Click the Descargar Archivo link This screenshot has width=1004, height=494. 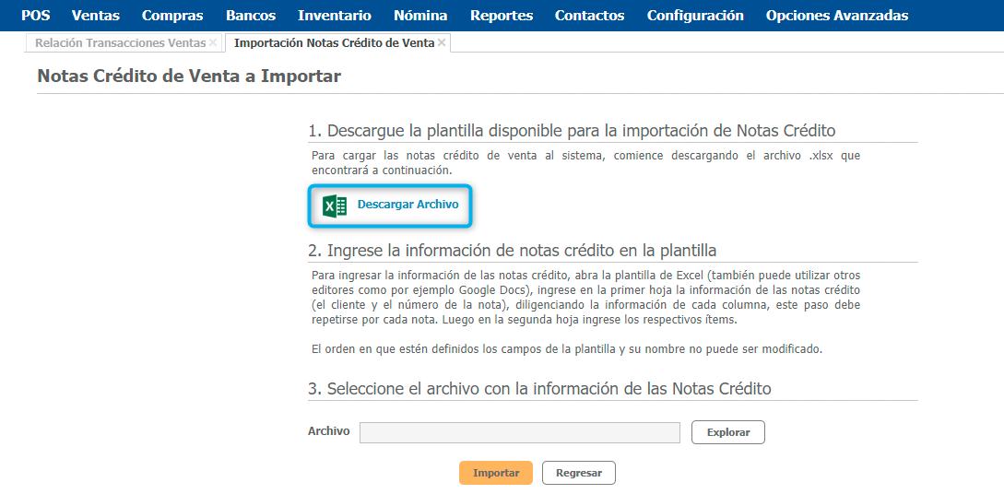408,205
